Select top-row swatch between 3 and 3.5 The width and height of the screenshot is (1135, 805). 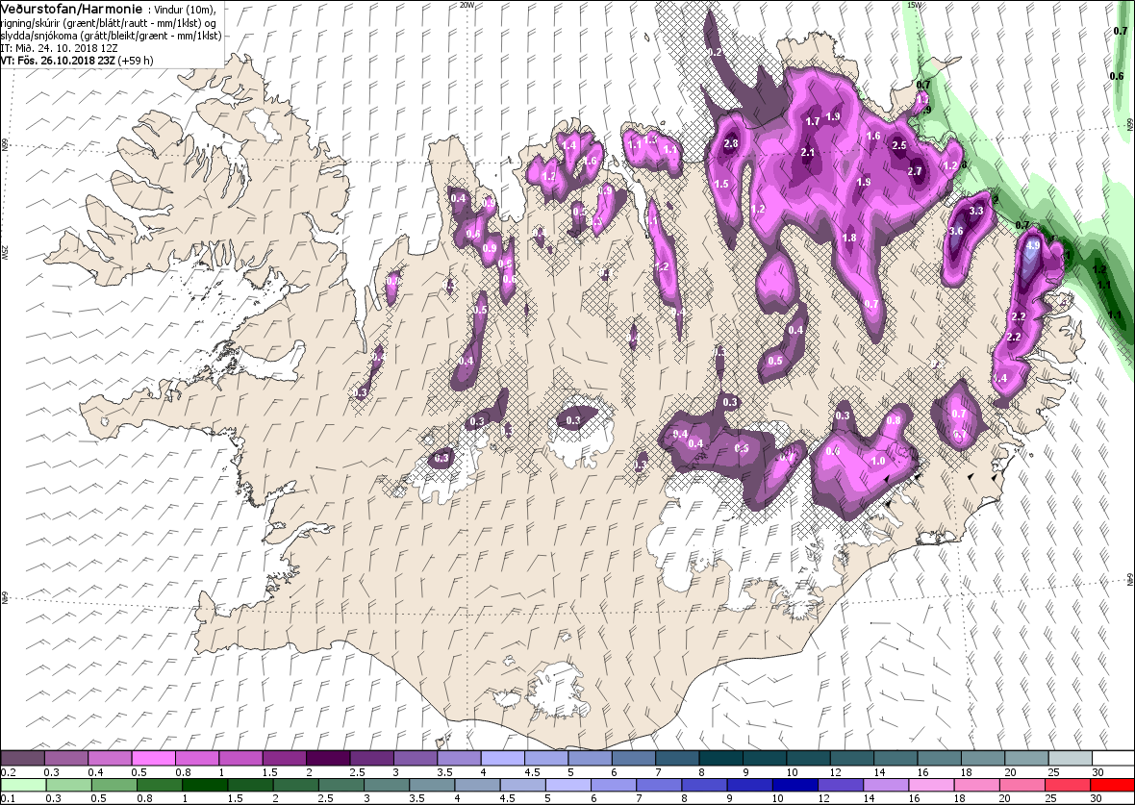point(416,758)
